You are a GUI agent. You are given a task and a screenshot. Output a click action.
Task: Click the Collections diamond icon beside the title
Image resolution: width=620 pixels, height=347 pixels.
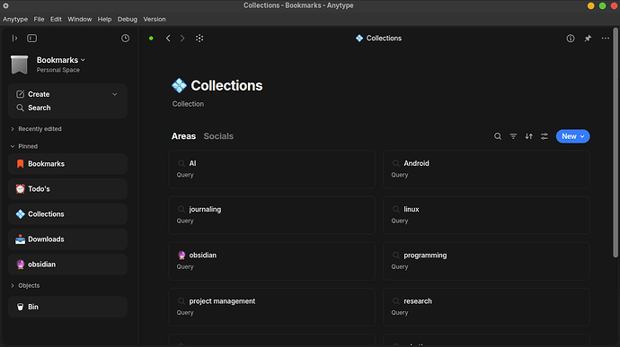pos(179,85)
